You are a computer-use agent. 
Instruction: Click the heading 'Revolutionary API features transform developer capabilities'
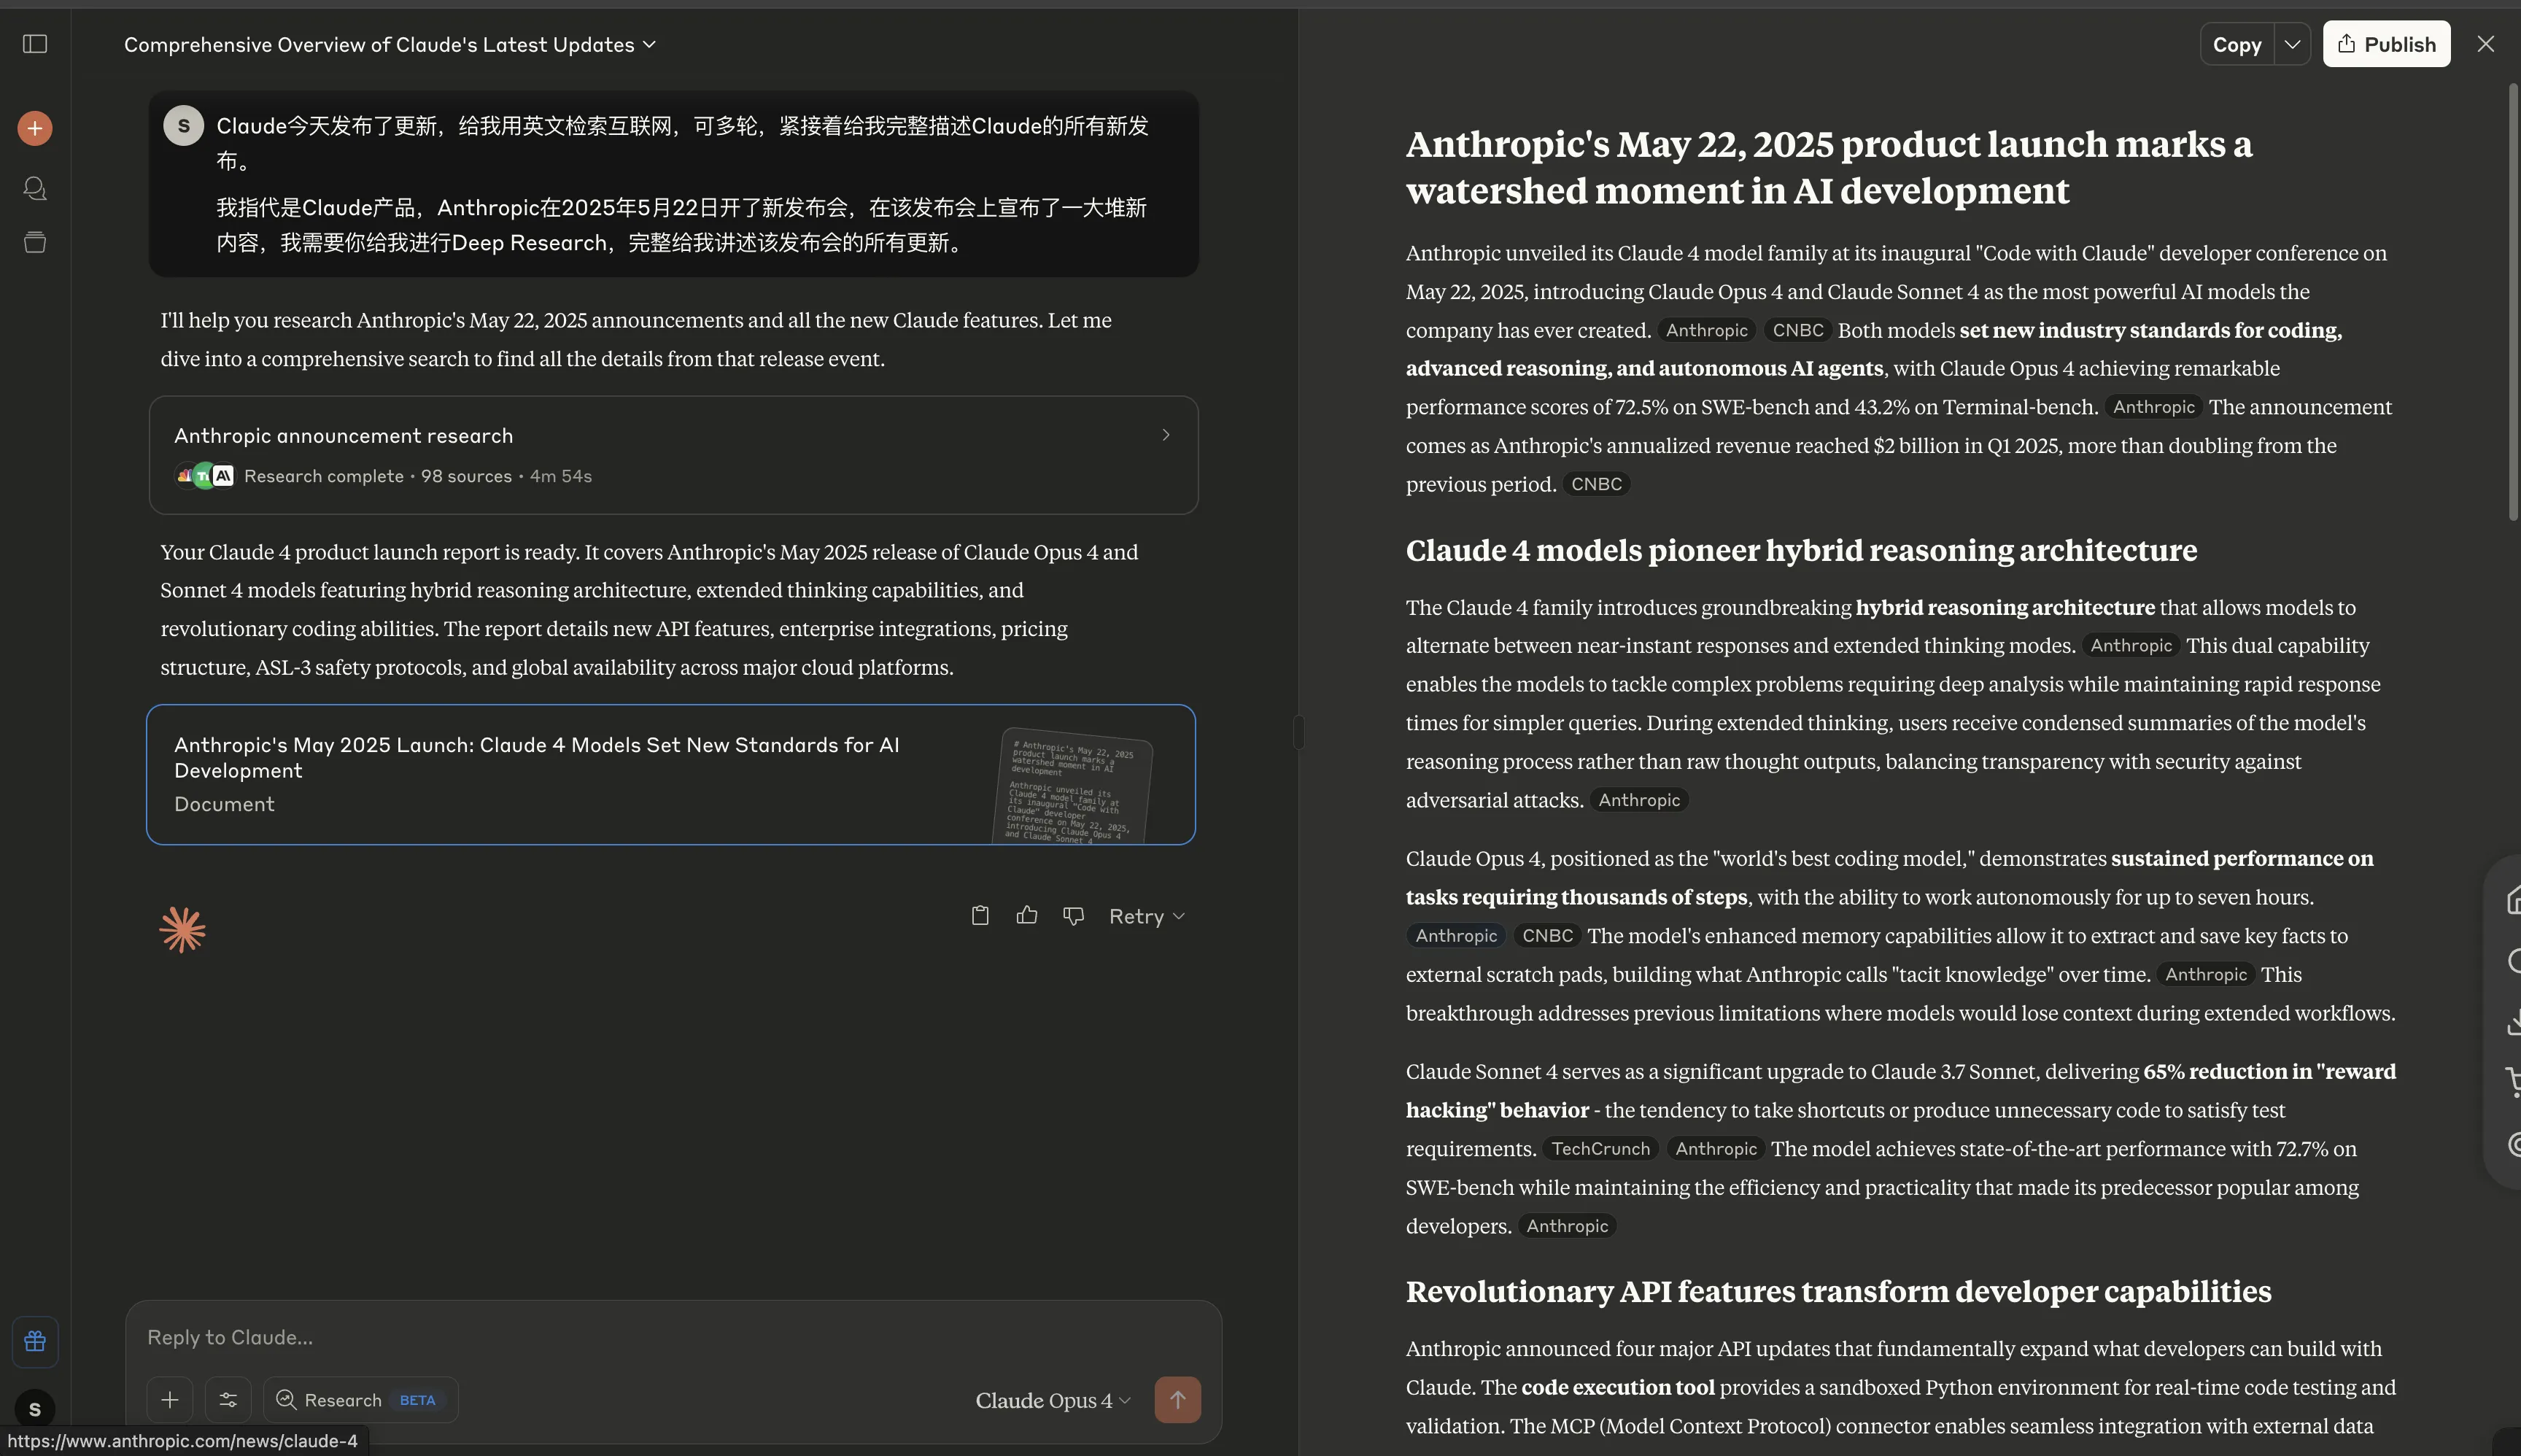pos(1838,1291)
